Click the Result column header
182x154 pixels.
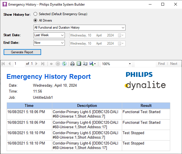pos(146,105)
